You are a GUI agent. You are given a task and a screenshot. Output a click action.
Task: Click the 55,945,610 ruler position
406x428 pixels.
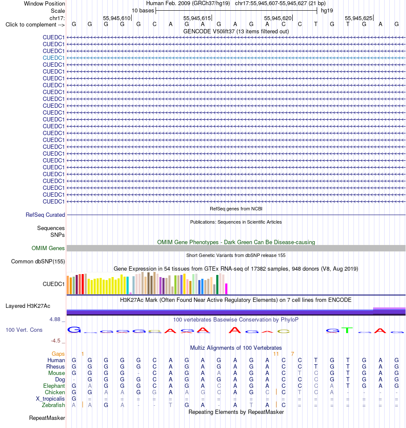point(117,18)
